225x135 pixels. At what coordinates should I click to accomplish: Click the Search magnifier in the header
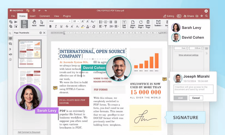pyautogui.click(x=206, y=16)
